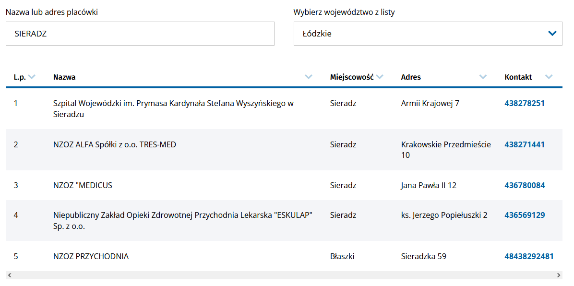The image size is (574, 286).
Task: Open the województwo dropdown showing Łódzkie
Action: (x=422, y=34)
